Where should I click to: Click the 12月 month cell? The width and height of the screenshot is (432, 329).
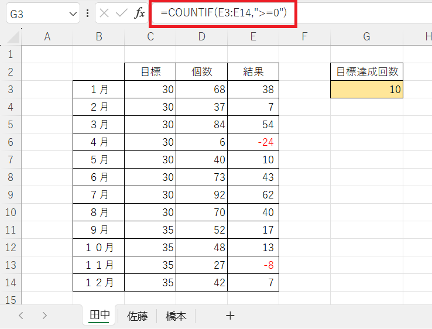99,283
